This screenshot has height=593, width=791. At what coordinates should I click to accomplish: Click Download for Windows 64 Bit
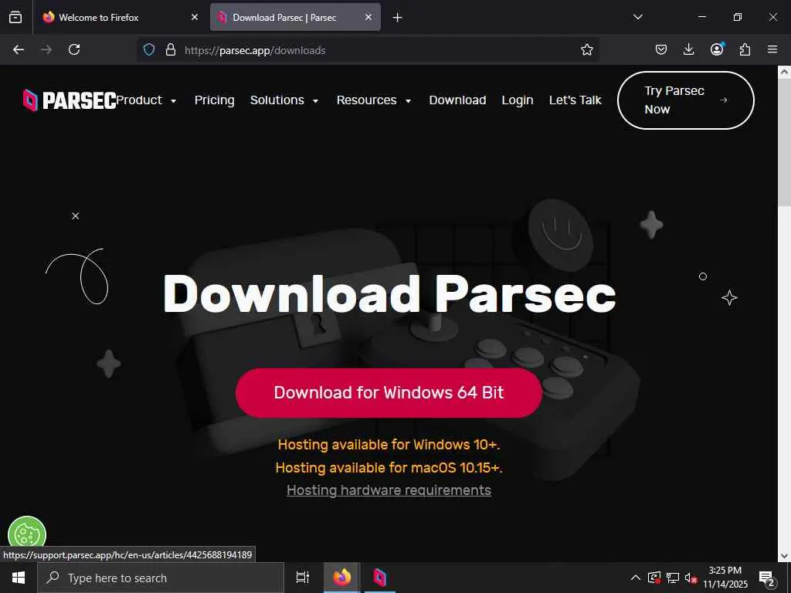[389, 393]
